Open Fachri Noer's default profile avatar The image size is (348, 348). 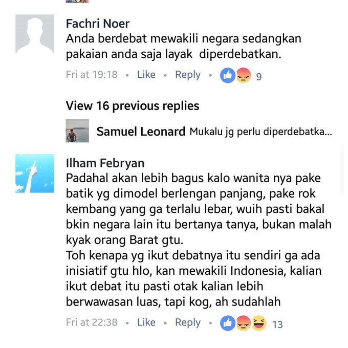pos(35,34)
